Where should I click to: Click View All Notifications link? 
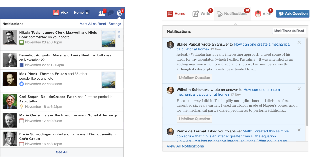[185, 146]
